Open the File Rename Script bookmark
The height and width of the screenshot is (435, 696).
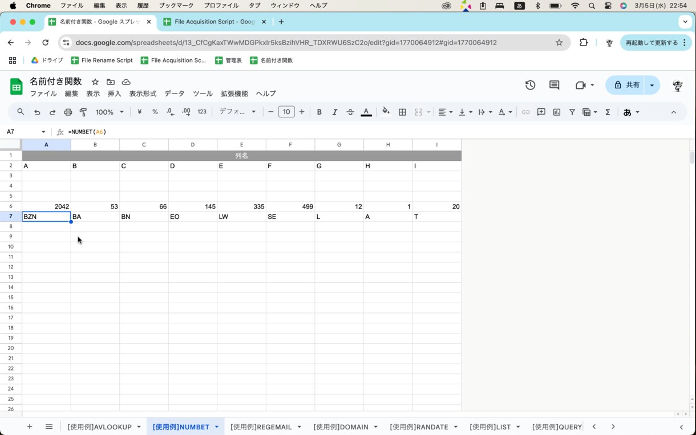coord(102,60)
